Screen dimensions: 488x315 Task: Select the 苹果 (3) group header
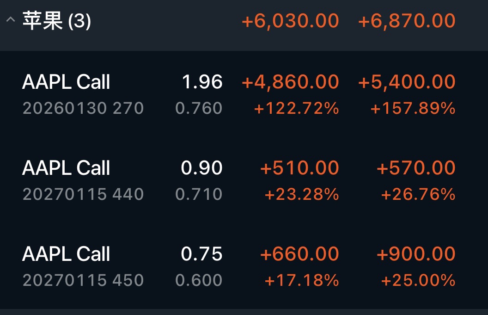coord(56,21)
